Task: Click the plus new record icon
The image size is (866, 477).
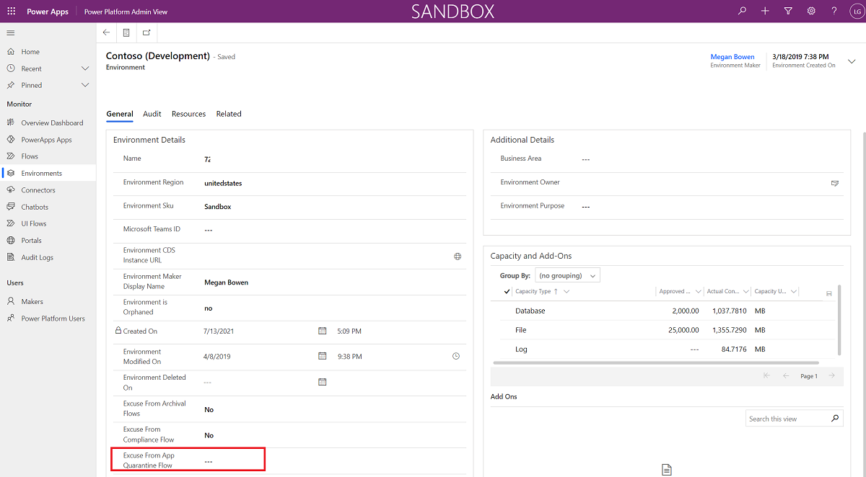Action: tap(765, 12)
